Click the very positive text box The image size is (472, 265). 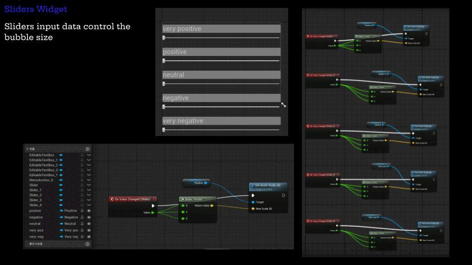tap(221, 29)
